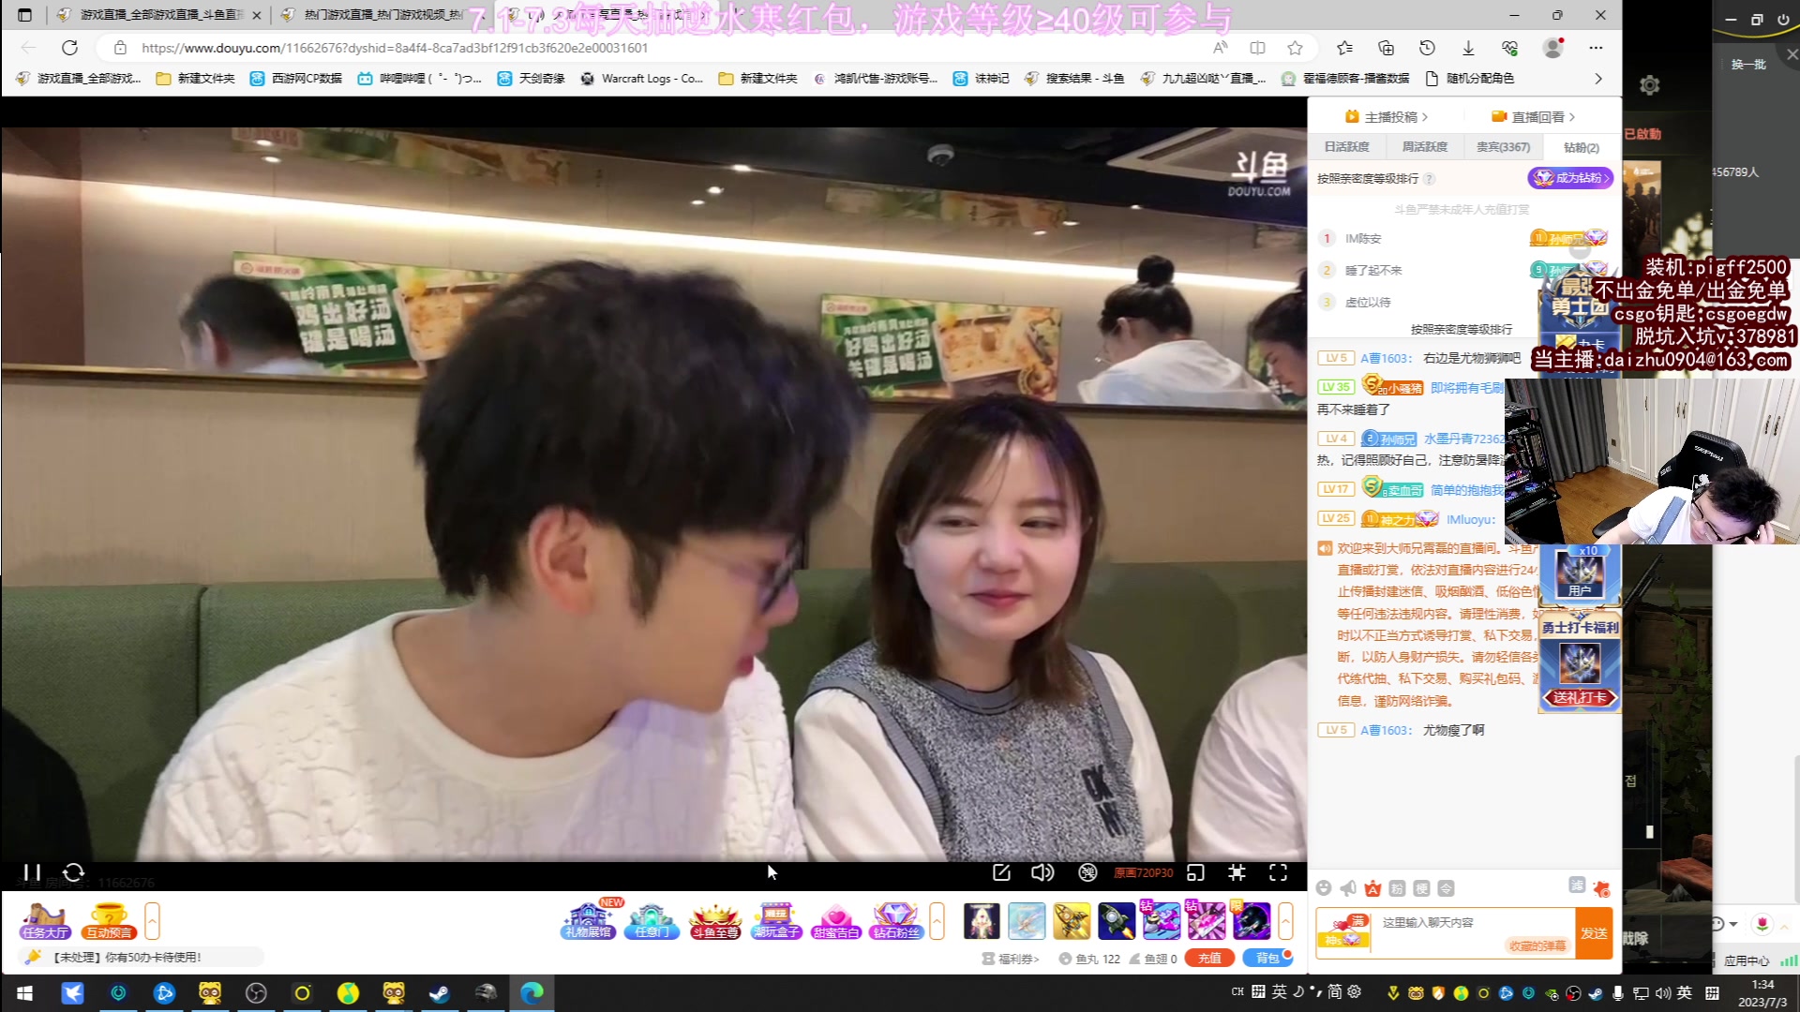This screenshot has height=1012, width=1800.
Task: Open 原画720P30 quality selector
Action: 1143,872
